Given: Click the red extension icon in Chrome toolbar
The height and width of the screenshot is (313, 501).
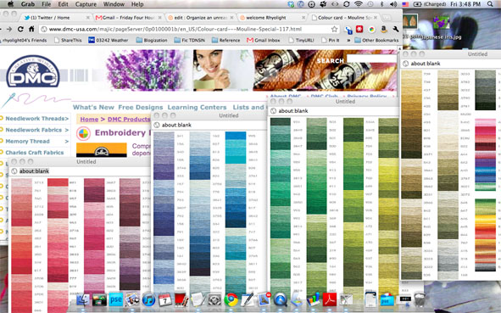Looking at the screenshot, I should click(x=359, y=30).
